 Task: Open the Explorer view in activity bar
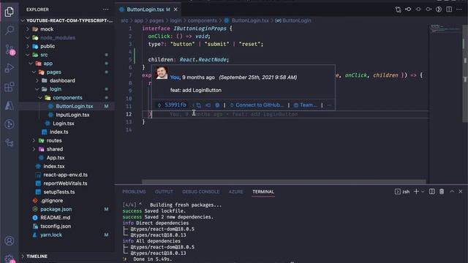click(10, 12)
